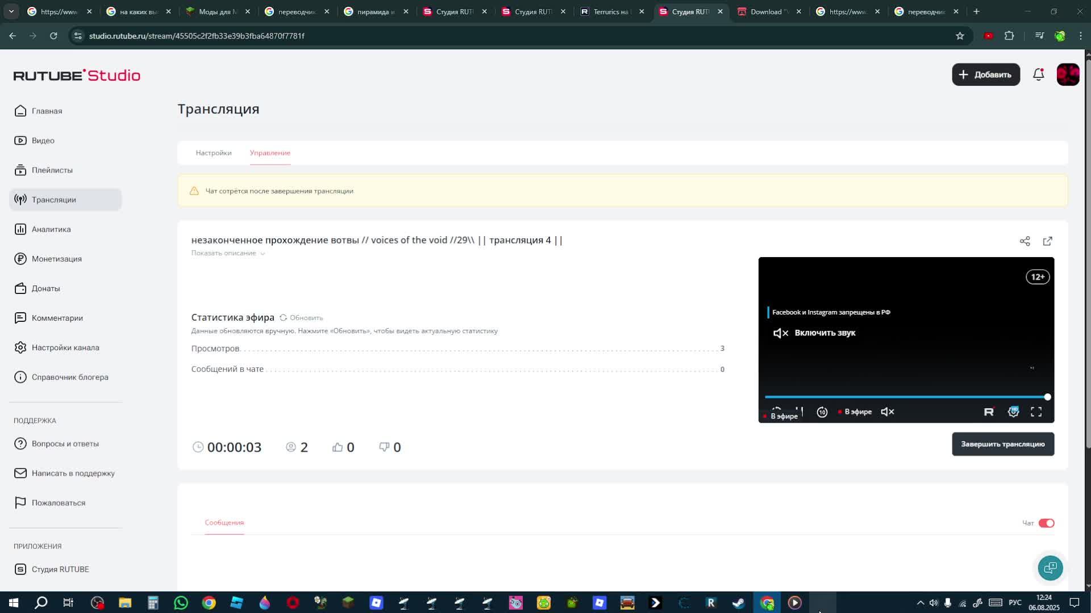
Task: Unmute via player volume icon
Action: pos(887,412)
